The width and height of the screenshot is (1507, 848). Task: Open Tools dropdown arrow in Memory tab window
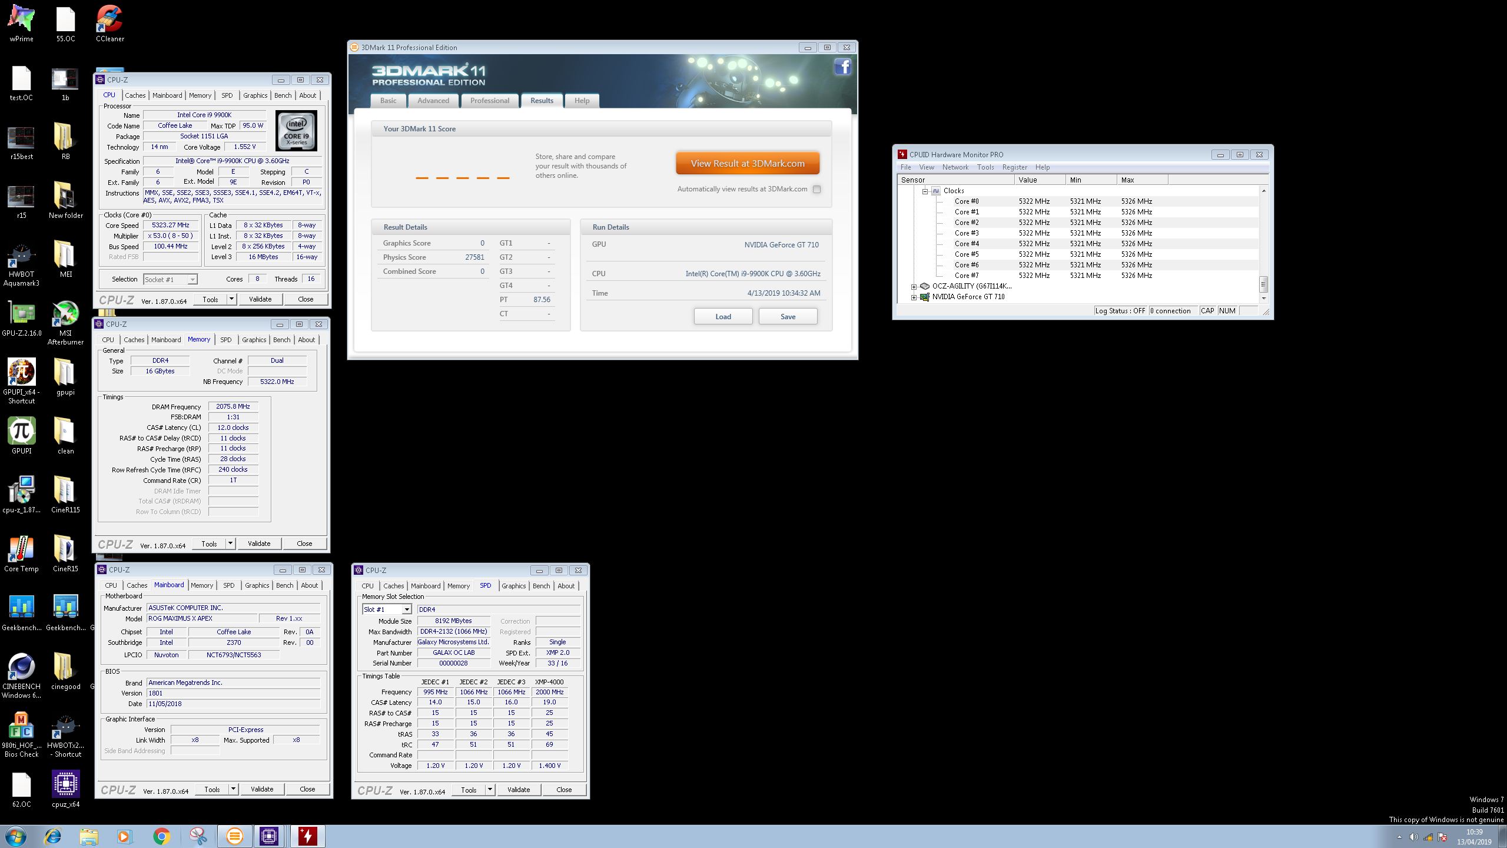click(230, 544)
